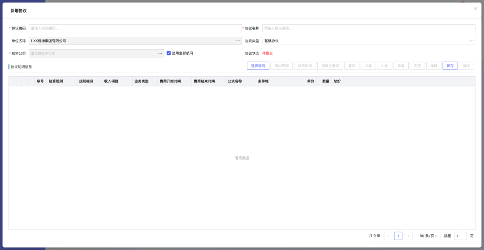Go to the previous page arrow
The height and width of the screenshot is (250, 484).
(388, 236)
